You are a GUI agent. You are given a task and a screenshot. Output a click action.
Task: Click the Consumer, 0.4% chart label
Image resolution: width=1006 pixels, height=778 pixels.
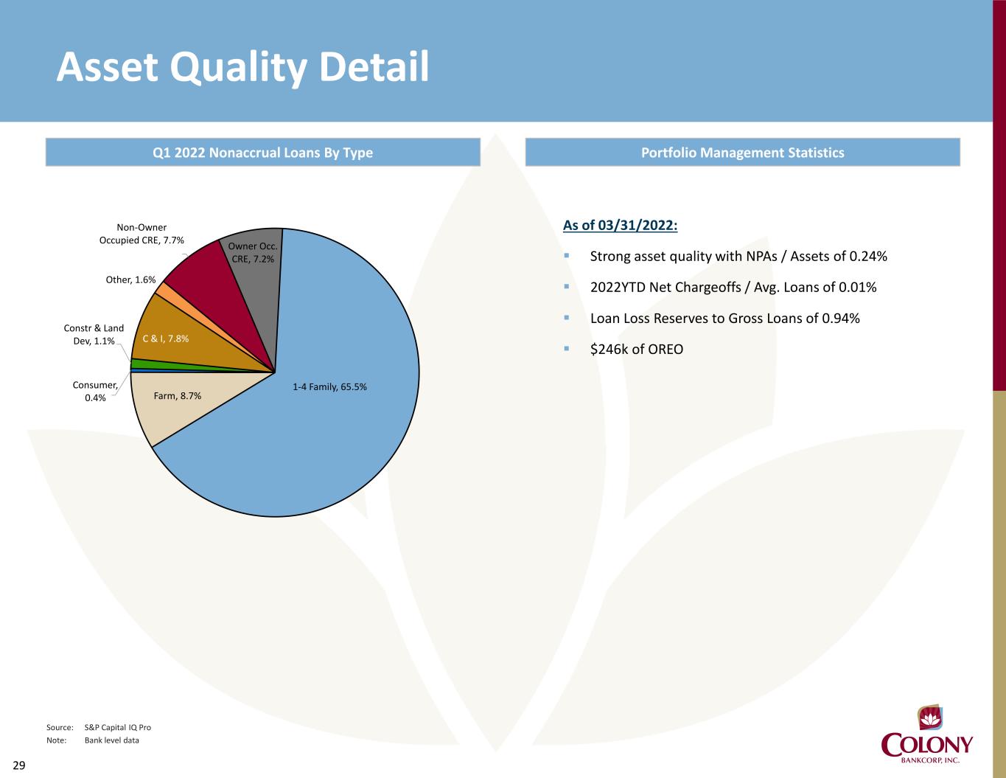click(95, 391)
